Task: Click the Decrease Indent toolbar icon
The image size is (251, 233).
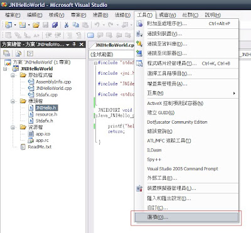Action: pyautogui.click(x=48, y=35)
